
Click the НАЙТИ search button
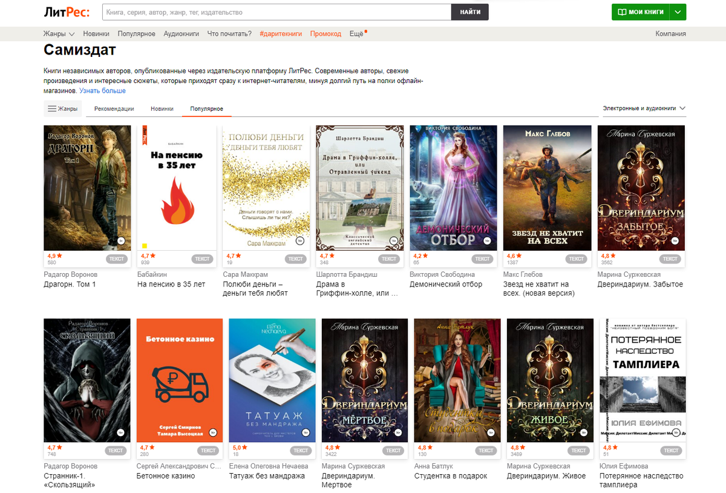click(470, 12)
